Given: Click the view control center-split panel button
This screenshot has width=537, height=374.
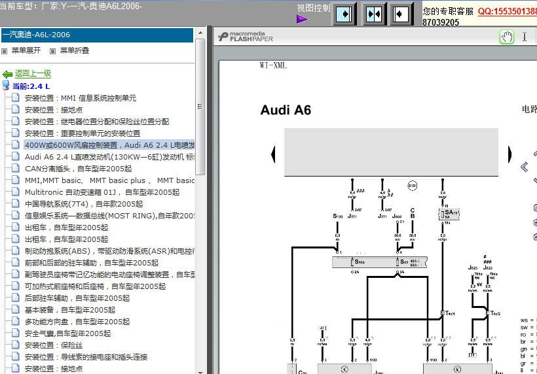Looking at the screenshot, I should (x=375, y=14).
